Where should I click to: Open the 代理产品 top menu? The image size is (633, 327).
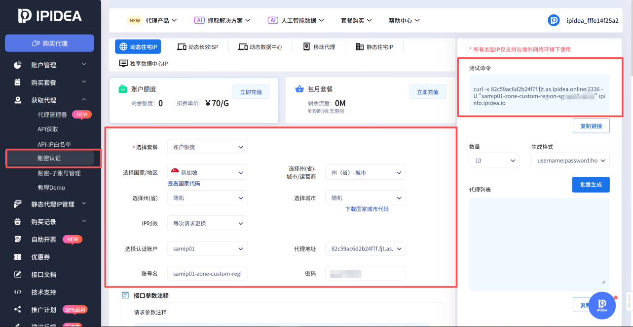[x=152, y=21]
